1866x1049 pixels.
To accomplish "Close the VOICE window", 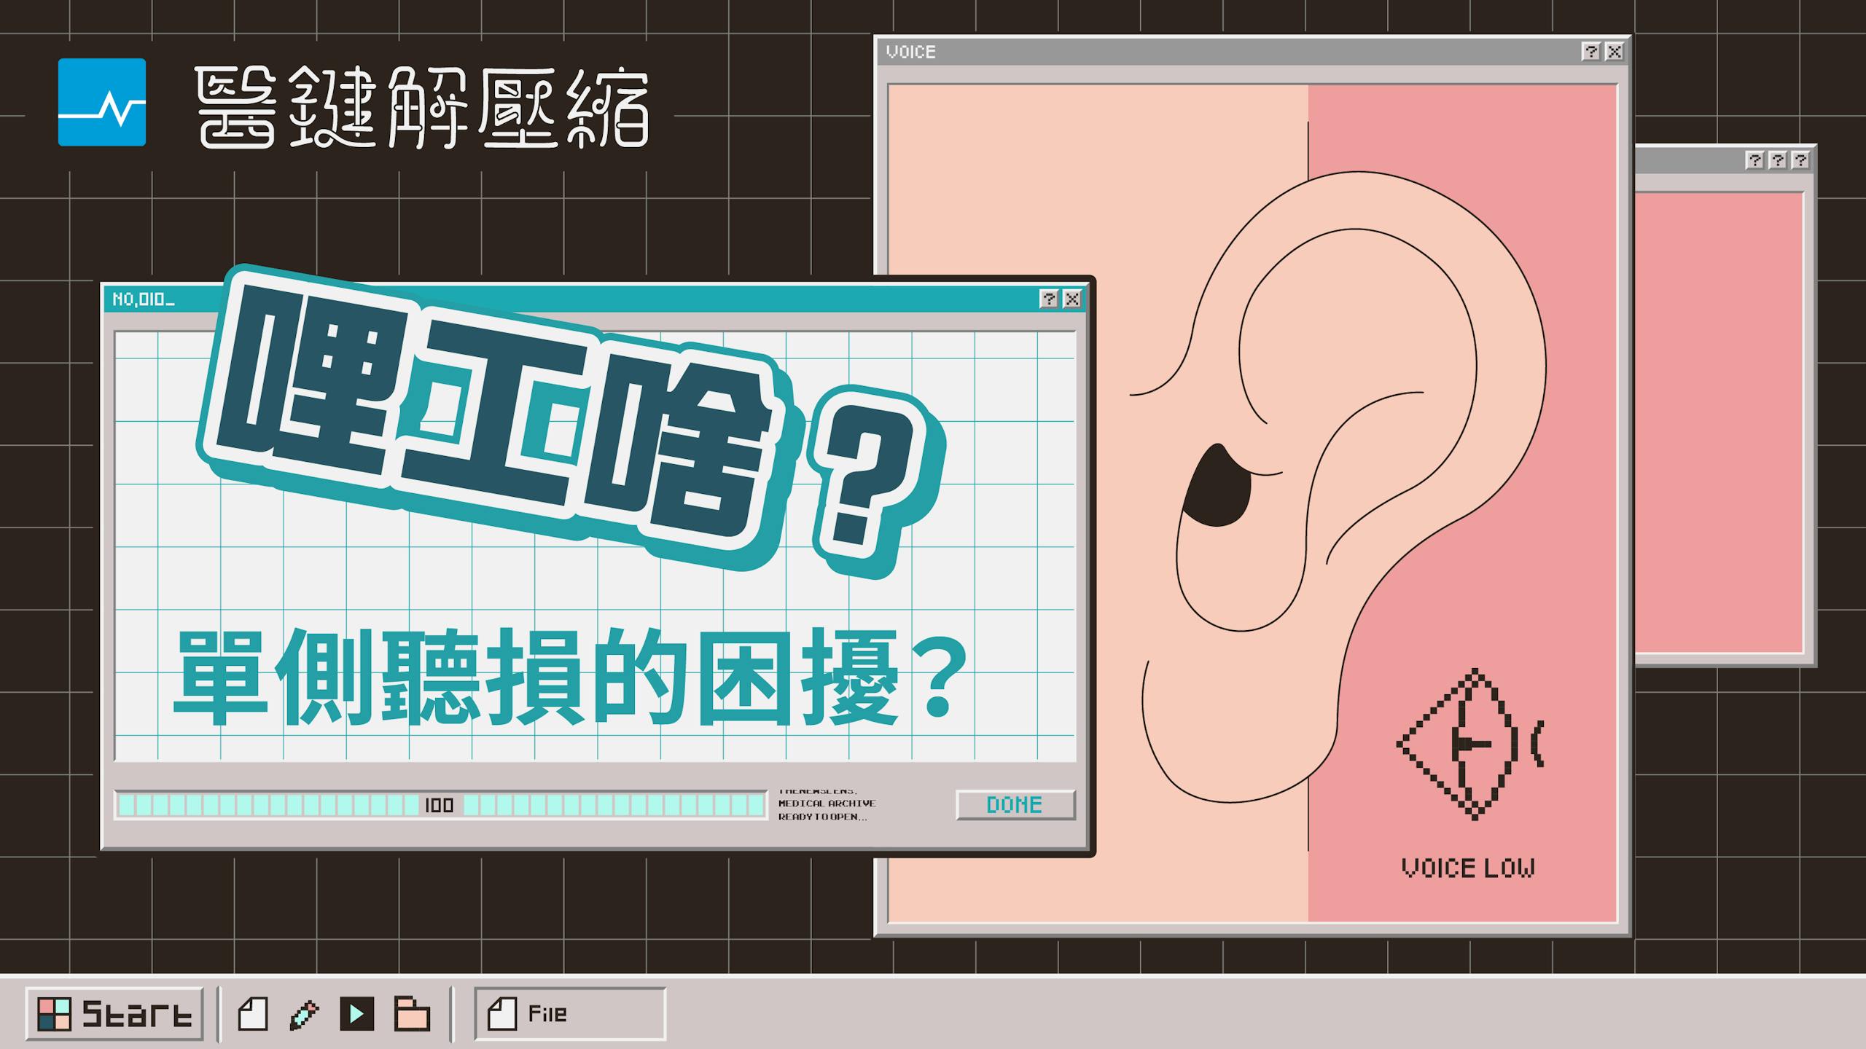I will (1614, 52).
